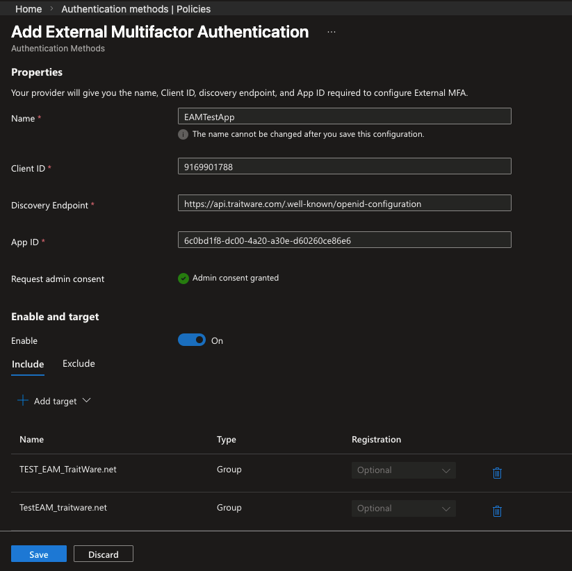This screenshot has height=571, width=572.
Task: Click the Client ID input field
Action: [x=345, y=167]
